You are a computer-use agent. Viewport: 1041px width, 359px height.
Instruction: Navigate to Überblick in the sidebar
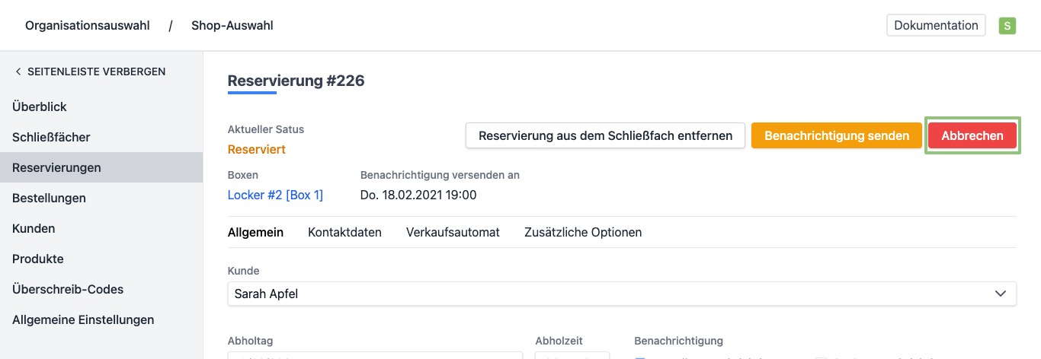(40, 107)
